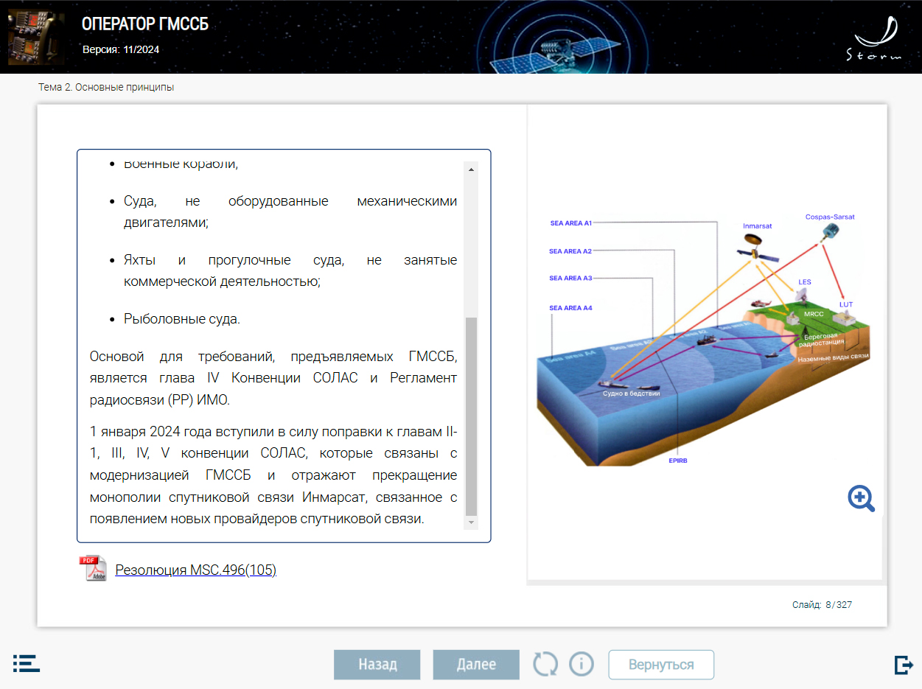The width and height of the screenshot is (922, 689).
Task: Click the slide counter 8/327
Action: 822,605
